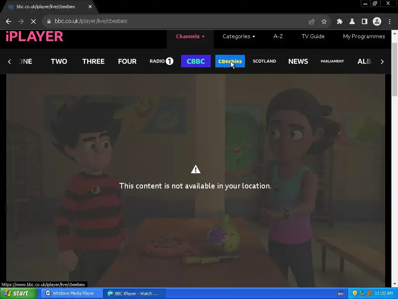Toggle the browser side panel icon
Image resolution: width=398 pixels, height=299 pixels.
pyautogui.click(x=365, y=21)
